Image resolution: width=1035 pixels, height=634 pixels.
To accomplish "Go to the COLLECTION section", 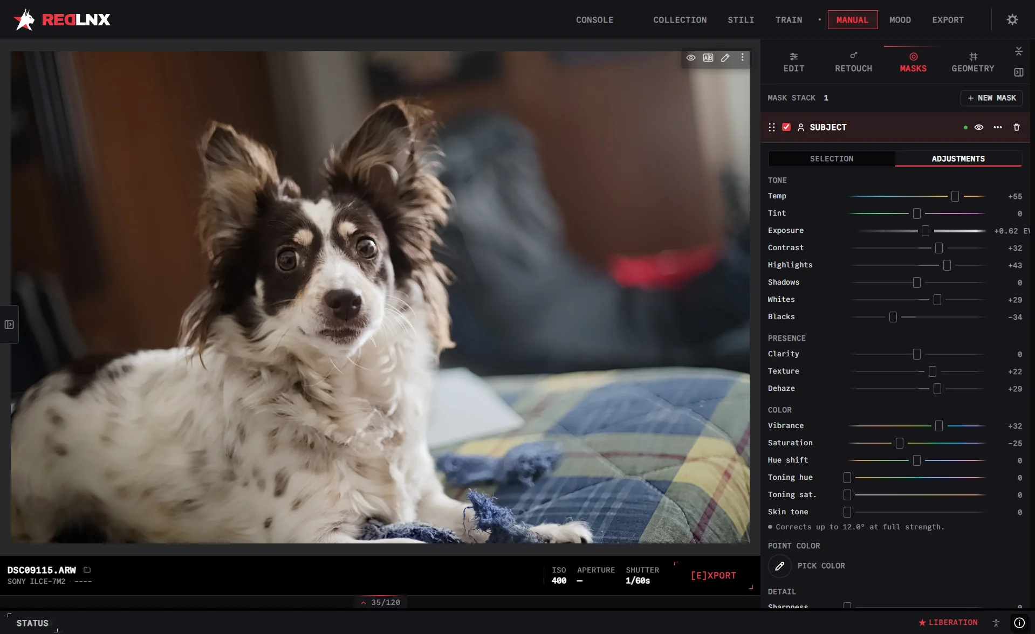I will pos(680,20).
